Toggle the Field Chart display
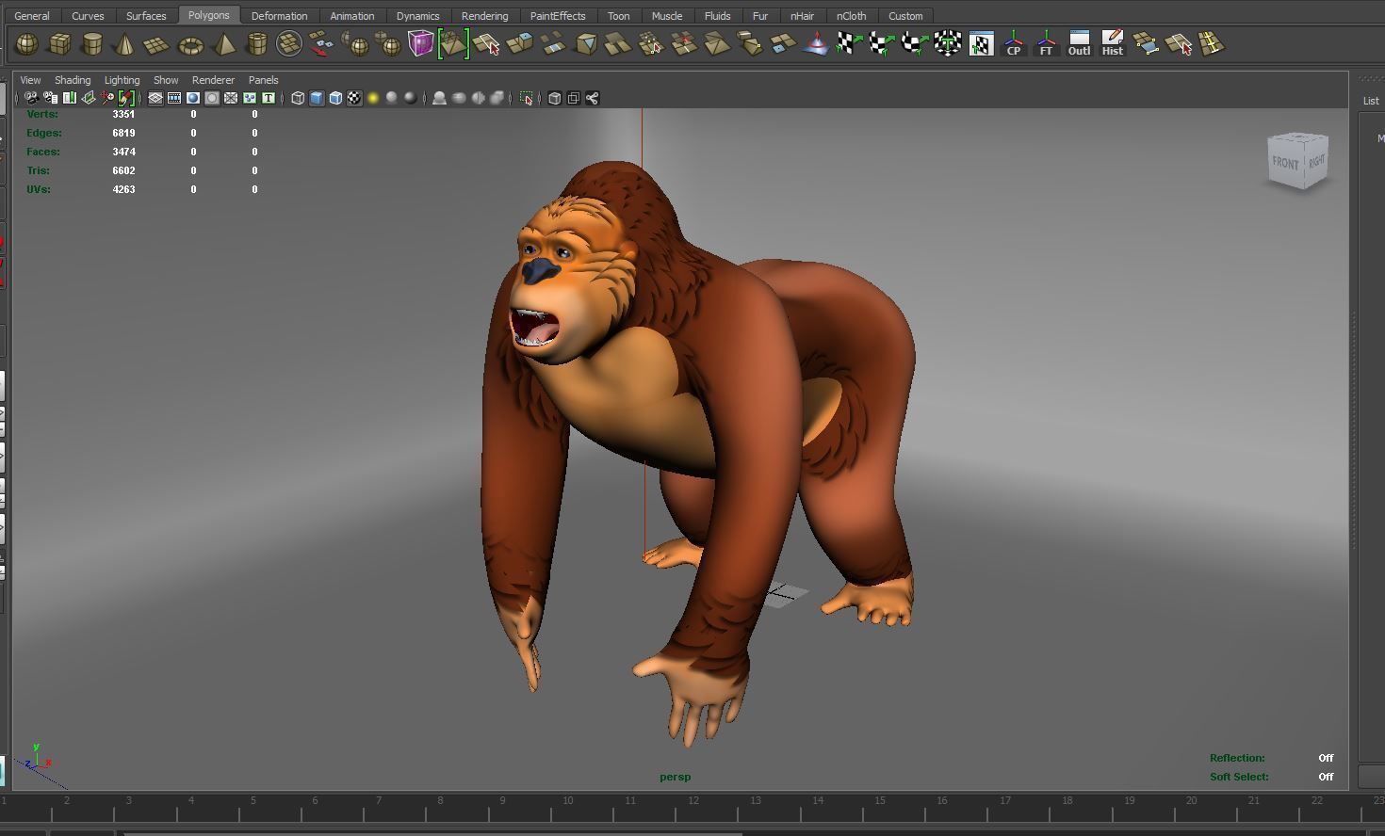The width and height of the screenshot is (1385, 836). (231, 98)
